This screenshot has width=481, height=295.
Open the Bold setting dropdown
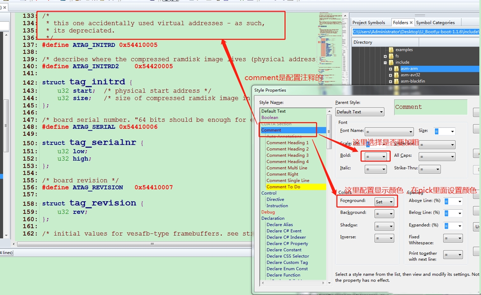[x=376, y=156]
